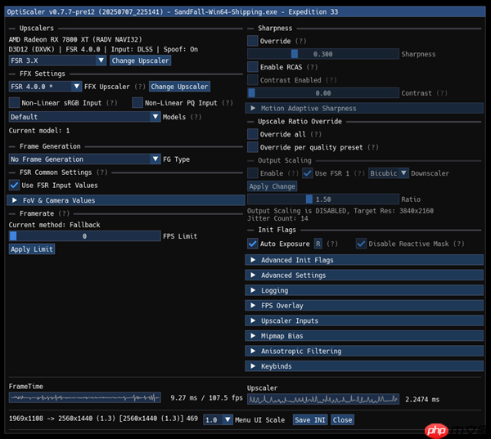
Task: Click the (?) help beside FSR Common Settings
Action: (x=102, y=172)
